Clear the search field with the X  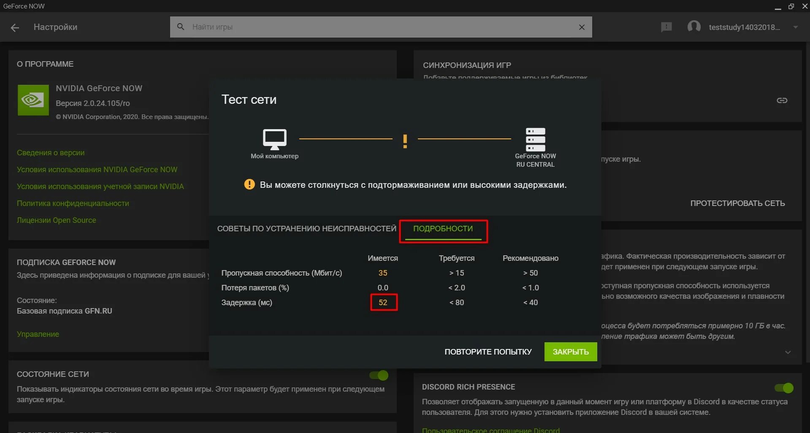[582, 27]
